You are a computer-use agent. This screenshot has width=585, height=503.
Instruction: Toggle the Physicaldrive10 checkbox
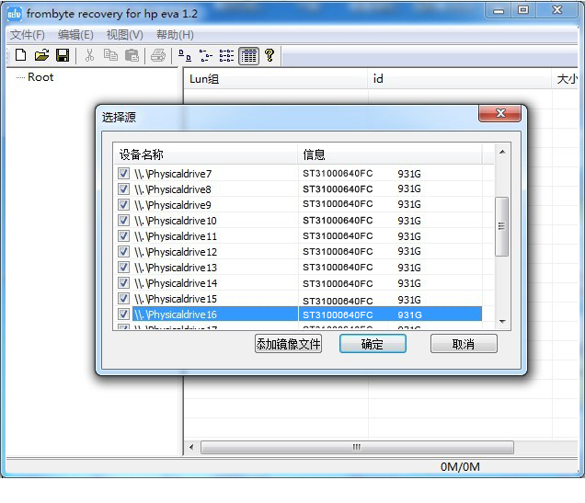(124, 221)
